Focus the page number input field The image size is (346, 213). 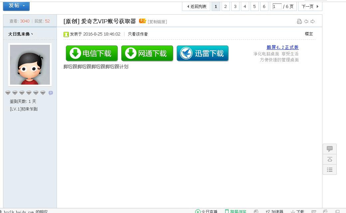click(277, 6)
